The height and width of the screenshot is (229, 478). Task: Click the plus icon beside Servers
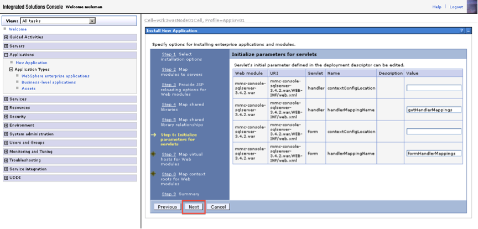[x=6, y=46]
